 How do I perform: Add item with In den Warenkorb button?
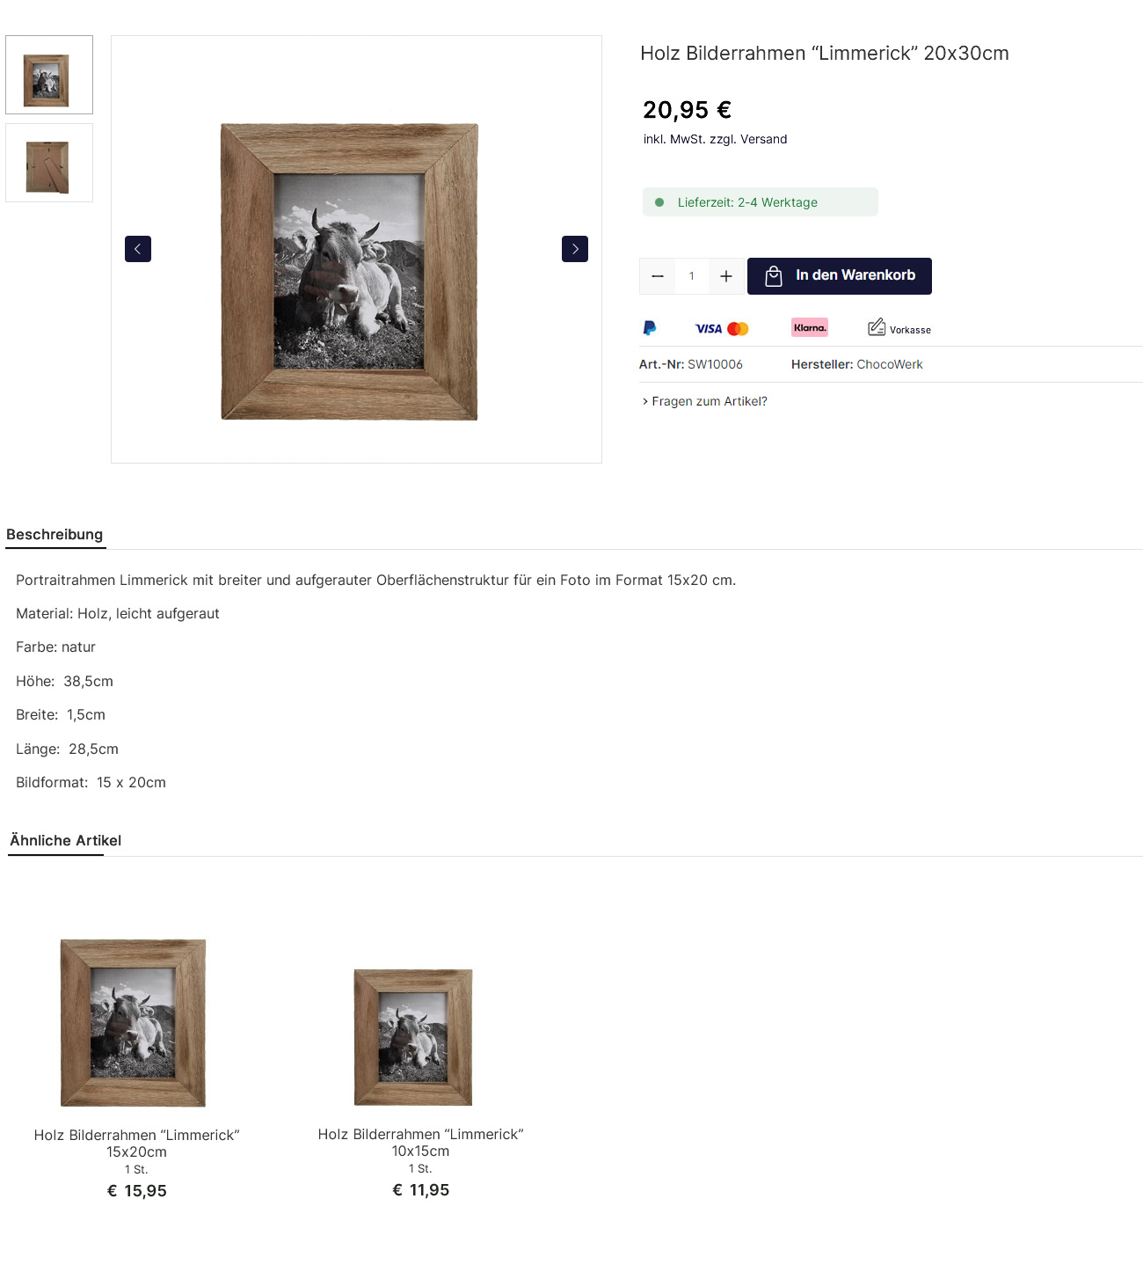(x=840, y=276)
